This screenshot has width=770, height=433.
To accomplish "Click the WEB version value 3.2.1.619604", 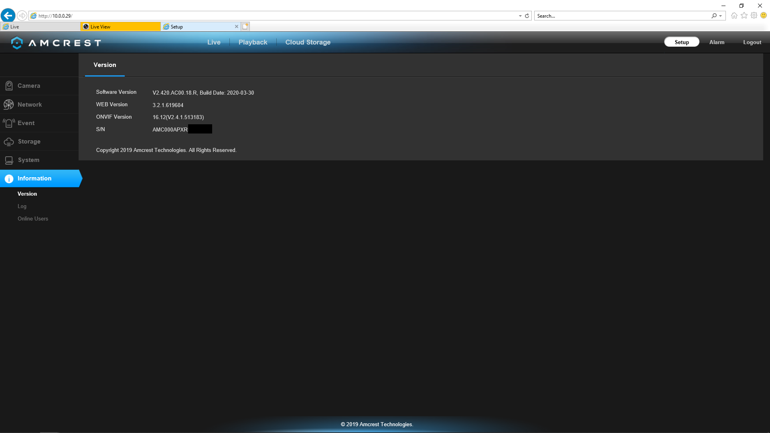I will tap(168, 105).
